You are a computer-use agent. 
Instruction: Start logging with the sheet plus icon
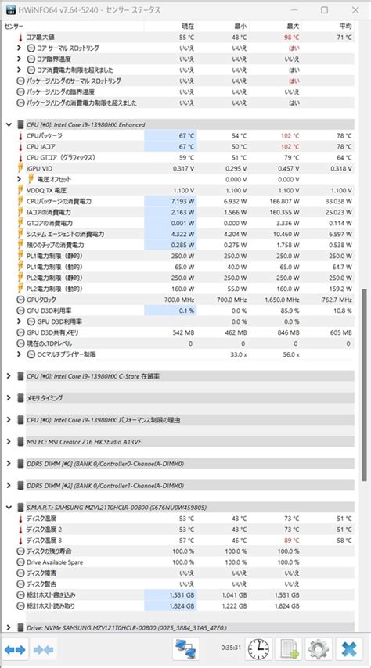click(x=288, y=650)
